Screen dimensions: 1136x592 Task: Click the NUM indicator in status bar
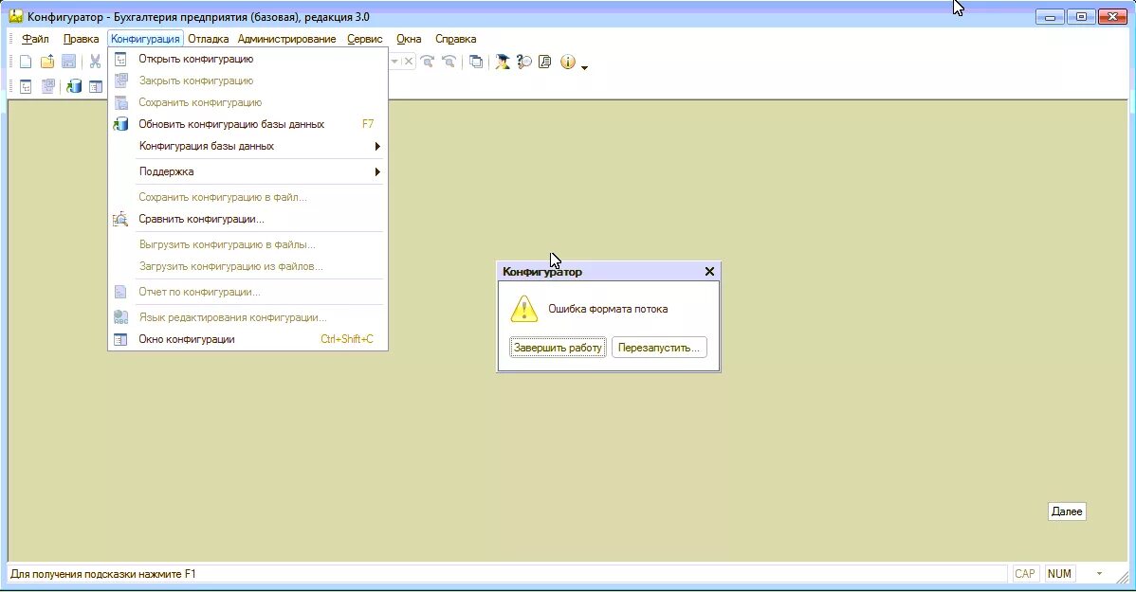point(1059,574)
